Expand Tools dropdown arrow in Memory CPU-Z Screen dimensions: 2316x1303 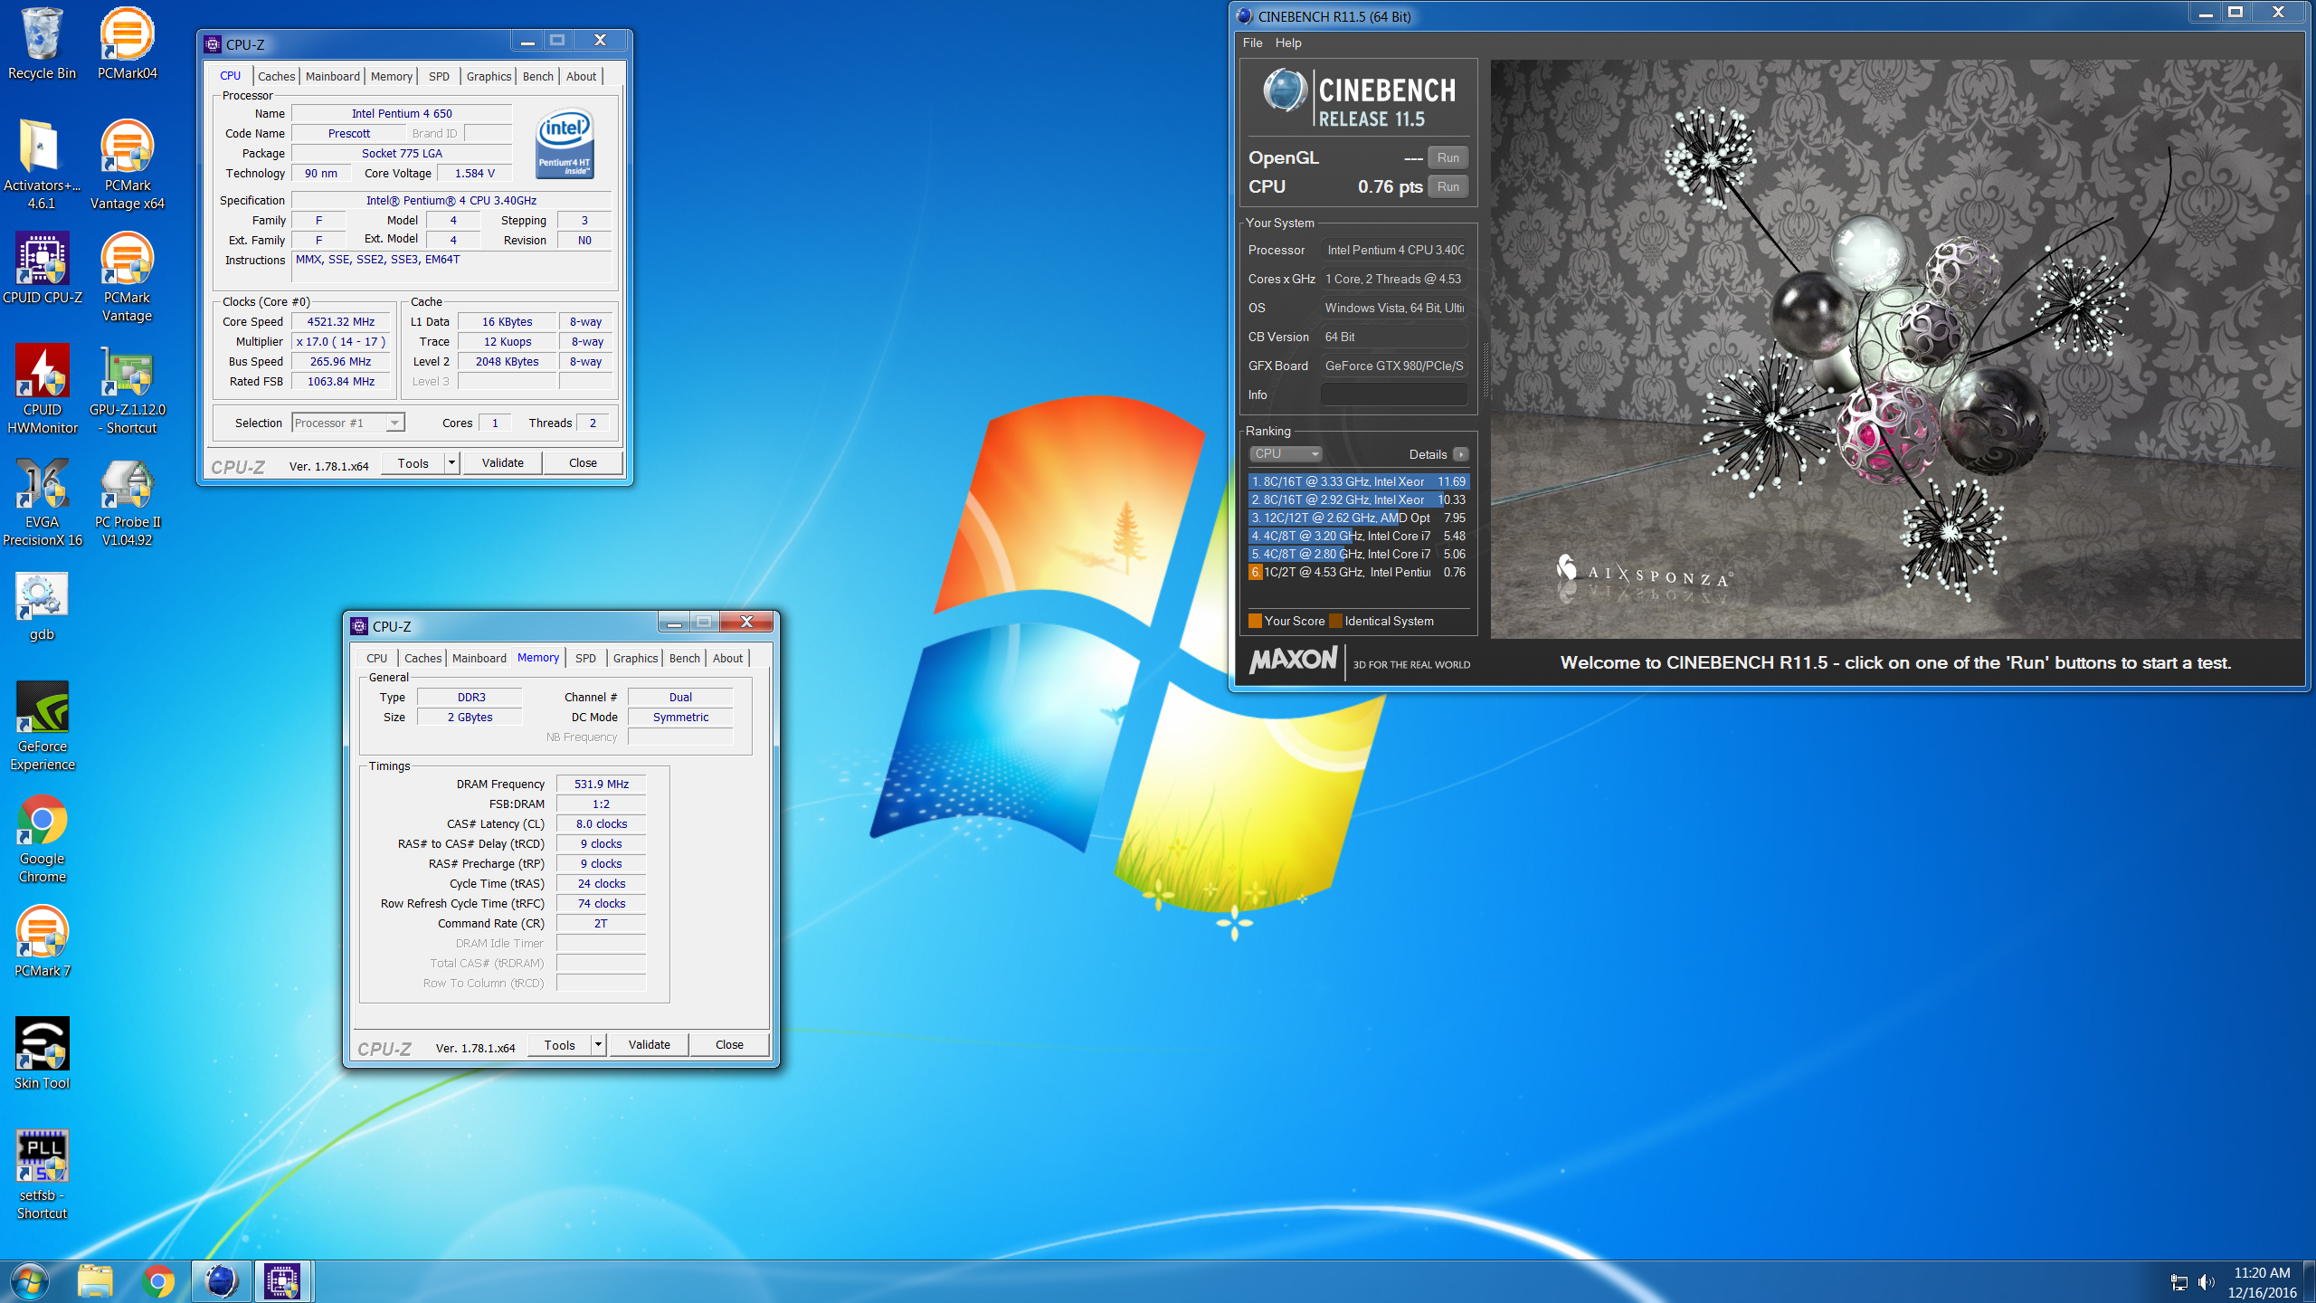(599, 1044)
